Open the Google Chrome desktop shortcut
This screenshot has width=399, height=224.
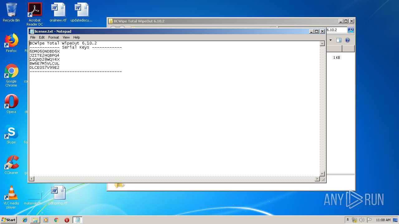[x=11, y=75]
